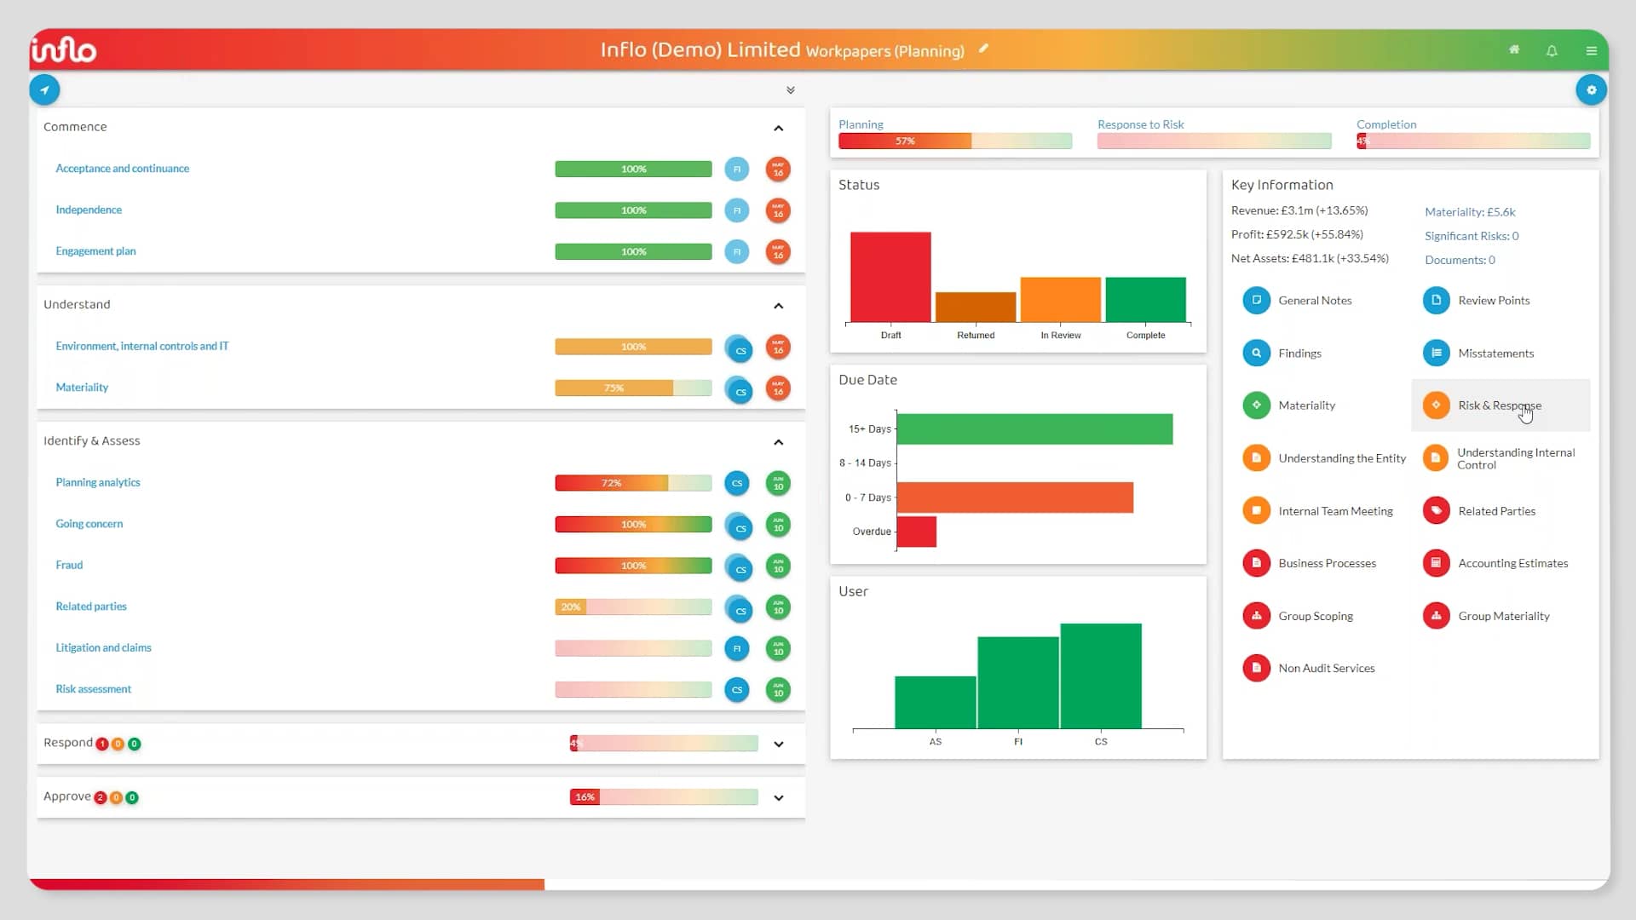
Task: Select the Misstatements icon
Action: 1437,353
